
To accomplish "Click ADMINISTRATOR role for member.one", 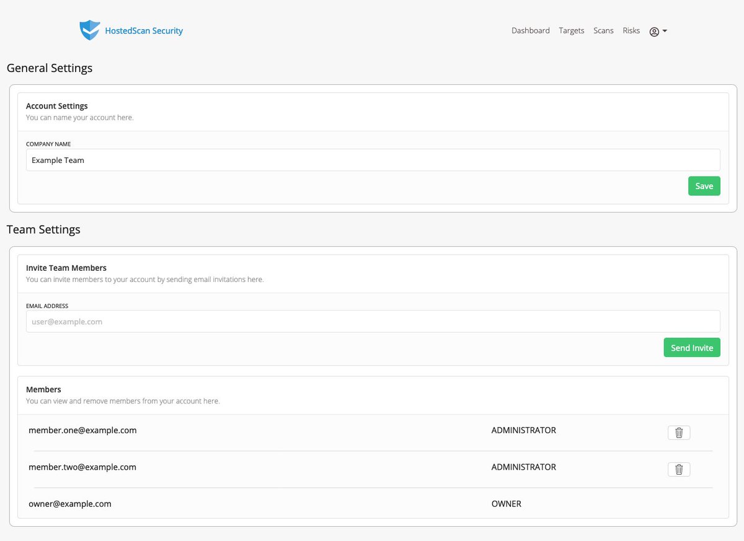I will point(524,430).
